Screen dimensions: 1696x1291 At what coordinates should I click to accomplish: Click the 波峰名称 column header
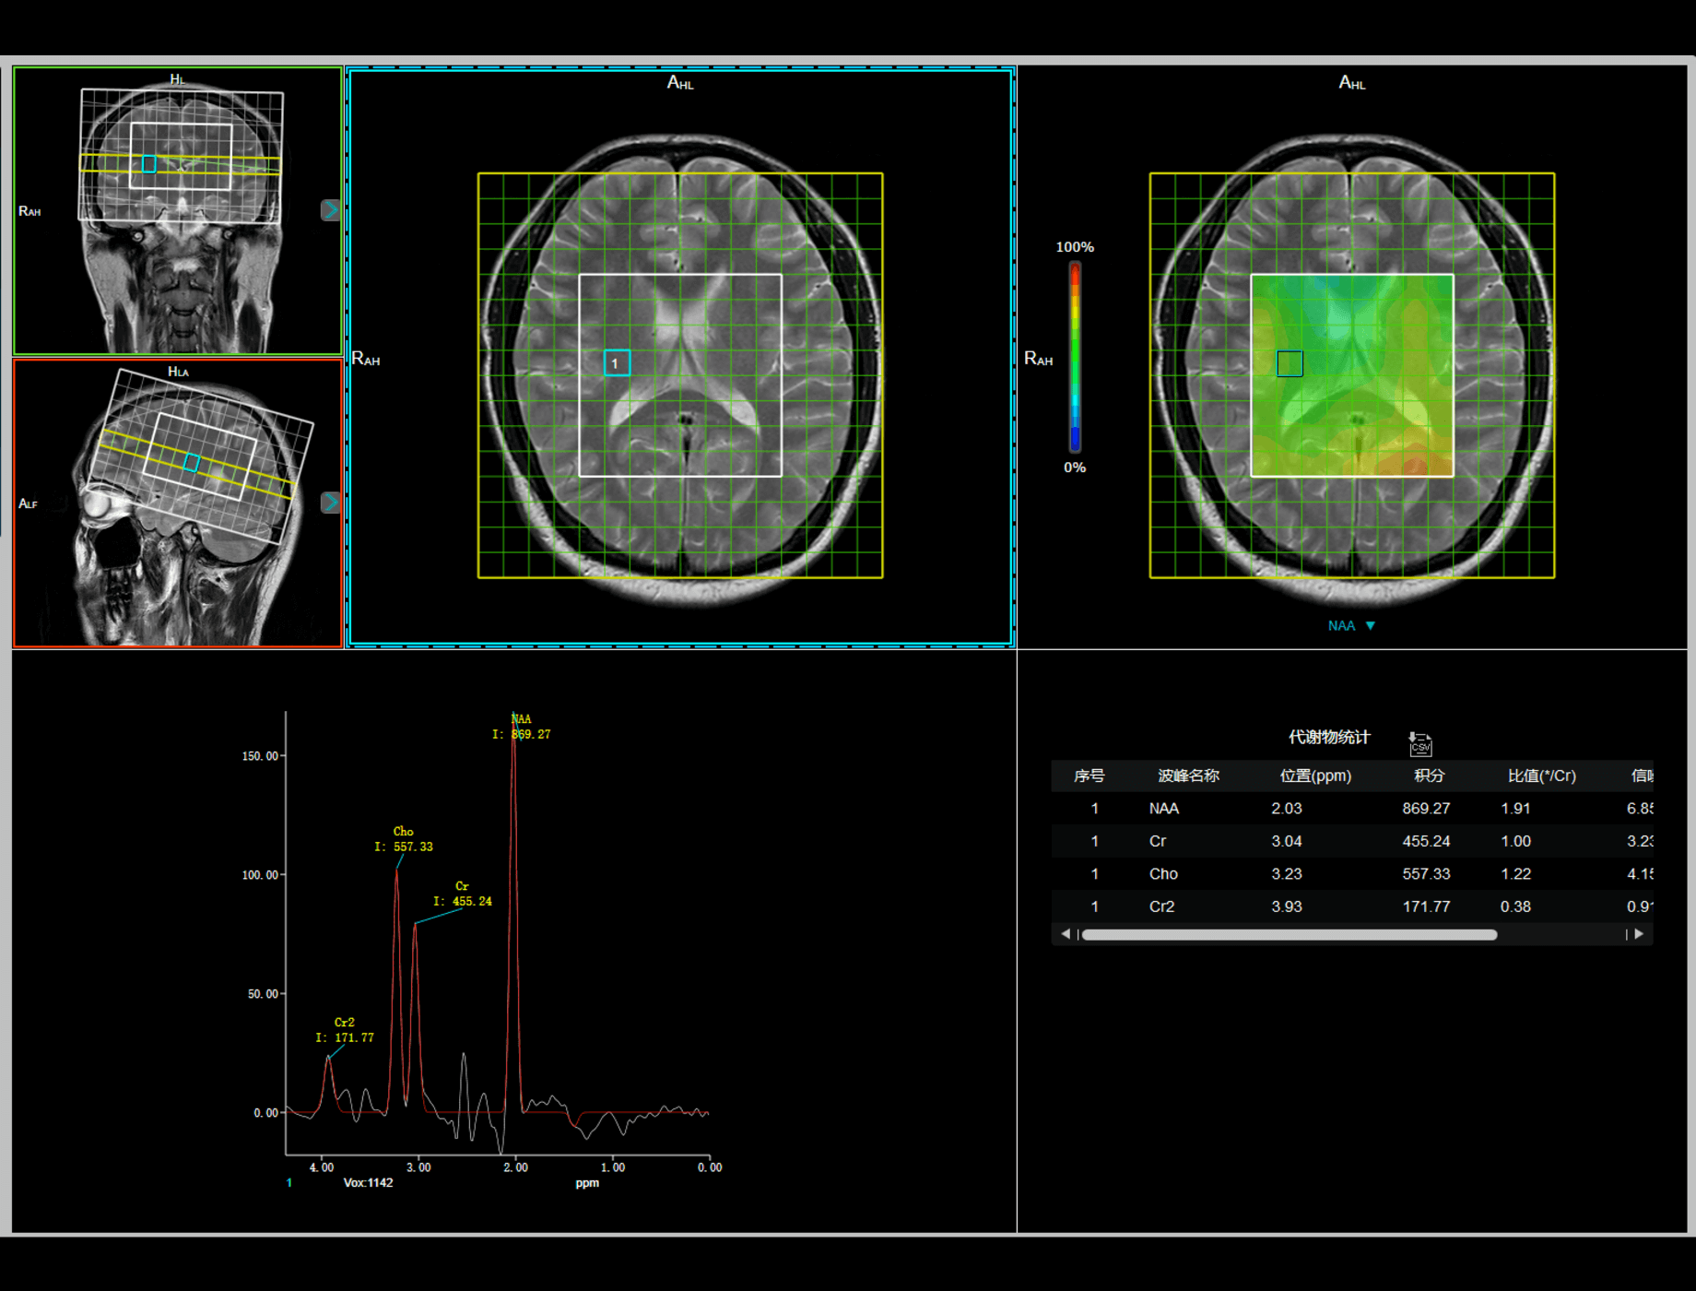click(1188, 776)
